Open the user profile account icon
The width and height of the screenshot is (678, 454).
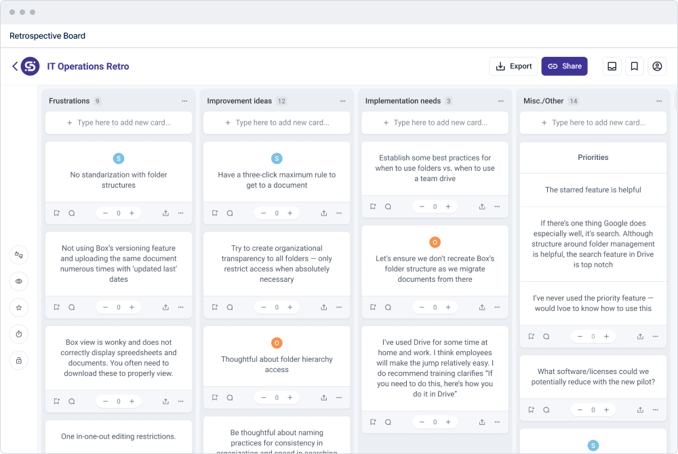click(x=657, y=66)
